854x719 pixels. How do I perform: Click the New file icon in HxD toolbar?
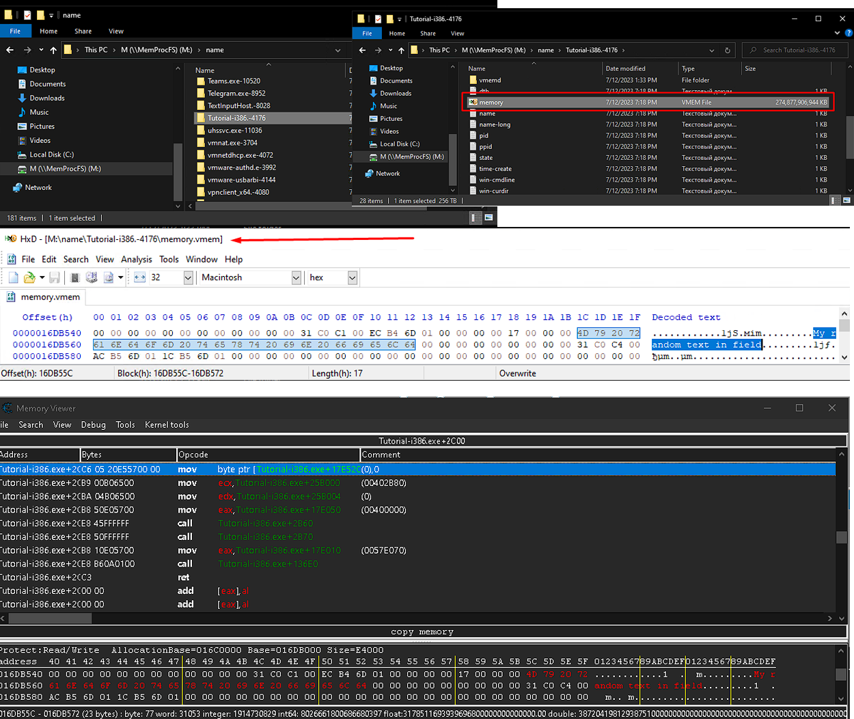[14, 277]
